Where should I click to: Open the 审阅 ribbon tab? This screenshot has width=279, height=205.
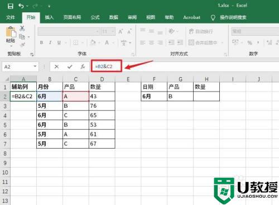[132, 17]
